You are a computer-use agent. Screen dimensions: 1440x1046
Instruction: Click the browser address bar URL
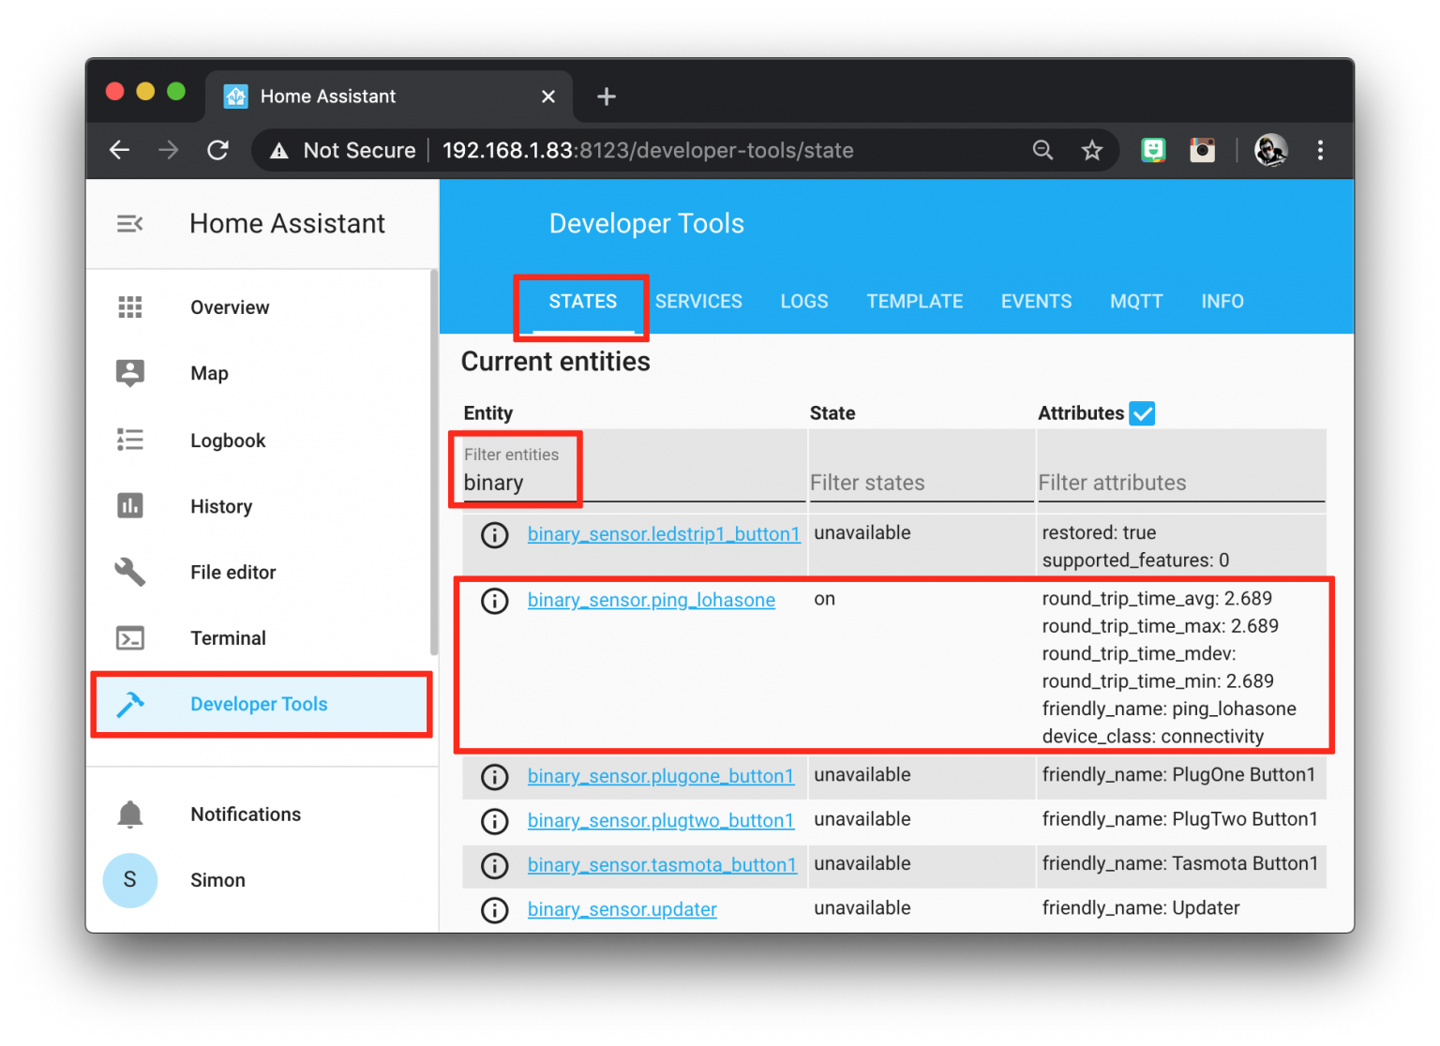[x=648, y=151]
